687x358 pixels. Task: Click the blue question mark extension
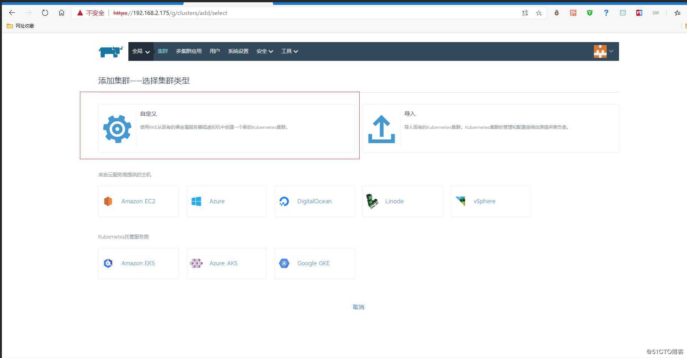point(606,13)
